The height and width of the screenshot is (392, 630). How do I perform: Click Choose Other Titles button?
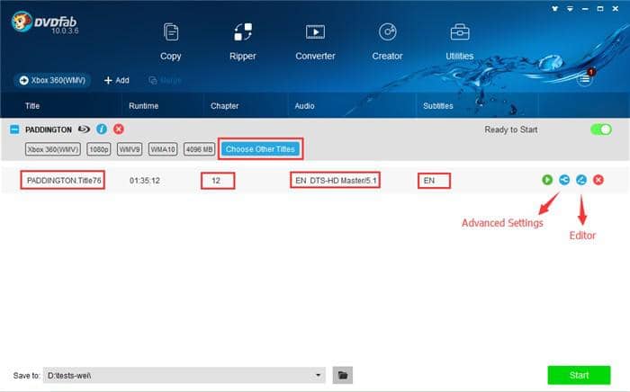point(260,149)
